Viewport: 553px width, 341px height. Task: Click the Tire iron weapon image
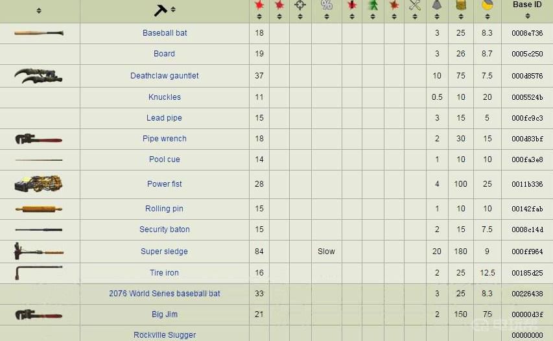tap(38, 272)
